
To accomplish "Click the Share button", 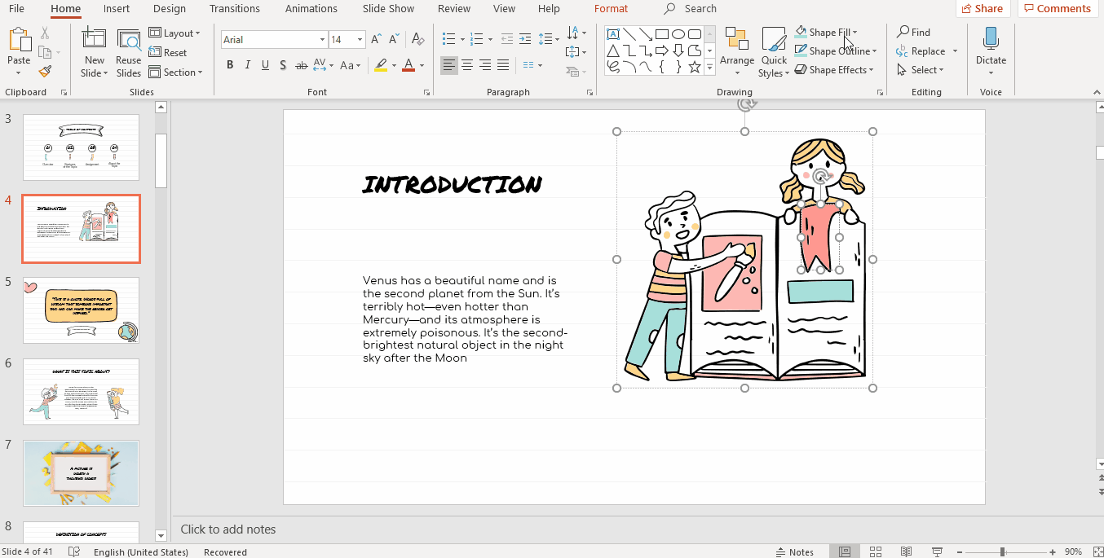I will [x=983, y=8].
